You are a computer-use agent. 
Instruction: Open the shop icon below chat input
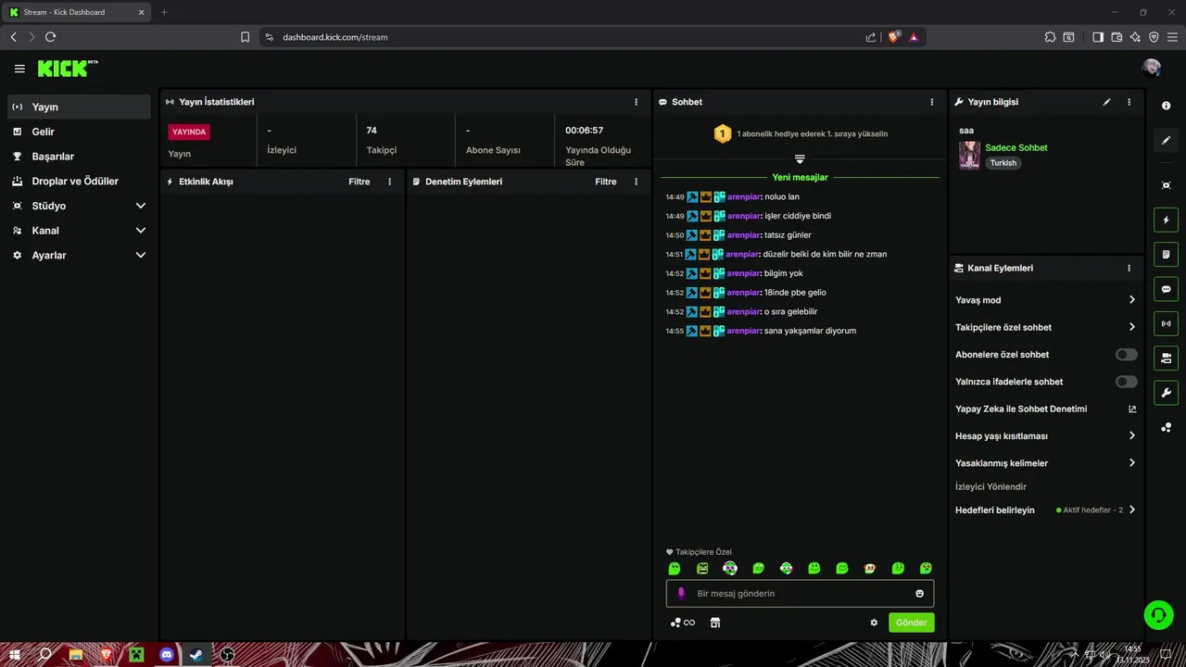pyautogui.click(x=715, y=623)
